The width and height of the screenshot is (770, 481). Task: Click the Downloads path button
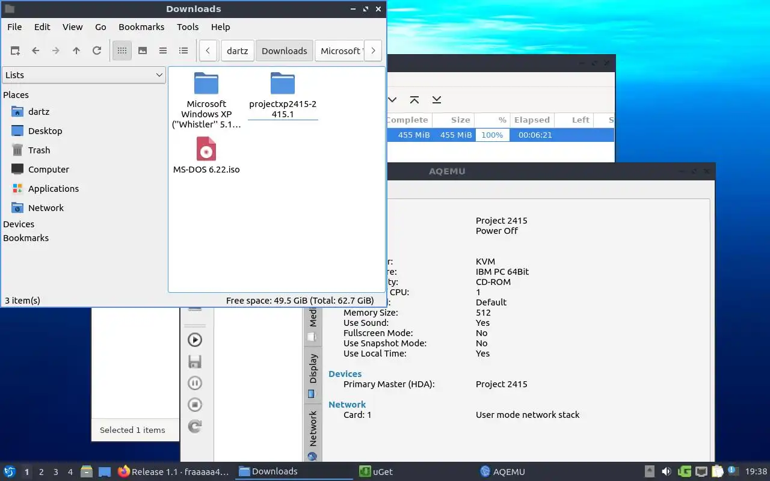[x=285, y=51]
